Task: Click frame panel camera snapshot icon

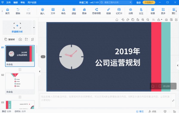Action: (x=20, y=39)
